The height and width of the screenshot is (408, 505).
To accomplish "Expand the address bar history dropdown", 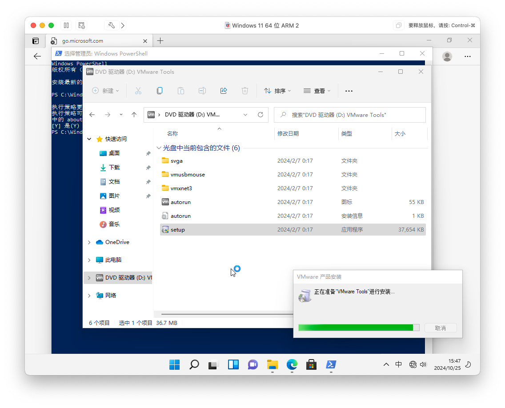I will tap(245, 115).
